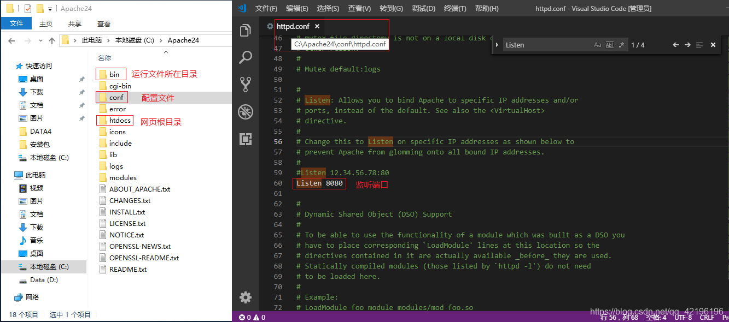Open the 选择(S) menu in VS Code
The width and height of the screenshot is (729, 322).
[x=328, y=9]
